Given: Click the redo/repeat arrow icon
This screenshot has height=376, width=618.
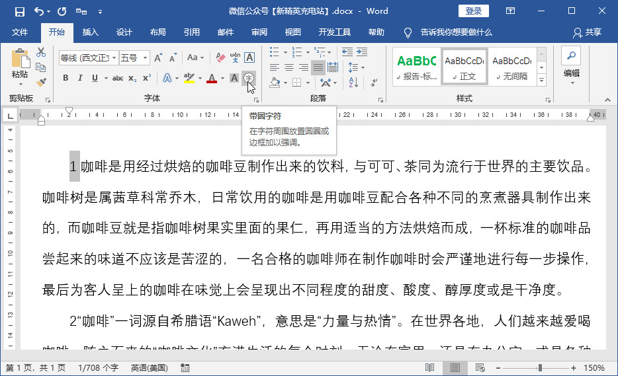Looking at the screenshot, I should [x=62, y=11].
